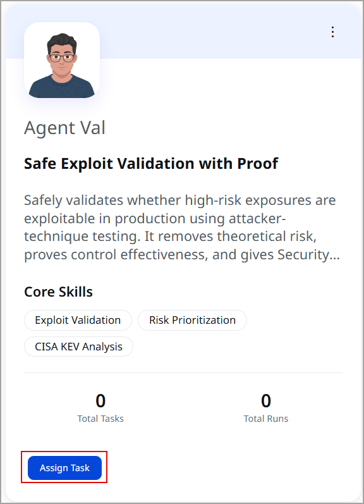Click the Total Tasks label
The image size is (364, 504).
(100, 419)
